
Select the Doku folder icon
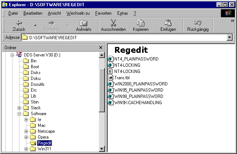click(x=26, y=78)
